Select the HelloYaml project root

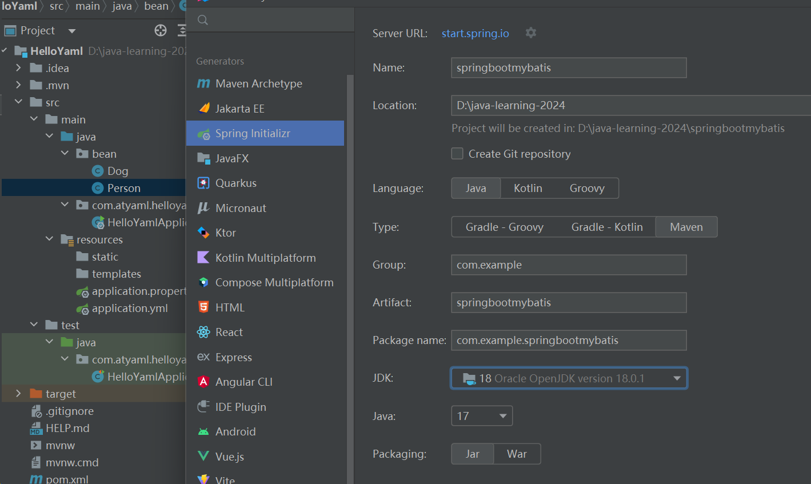pyautogui.click(x=57, y=51)
